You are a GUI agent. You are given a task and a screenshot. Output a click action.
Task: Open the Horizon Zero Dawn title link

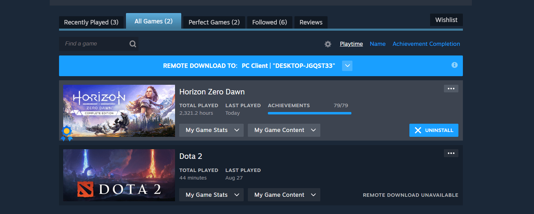[212, 92]
